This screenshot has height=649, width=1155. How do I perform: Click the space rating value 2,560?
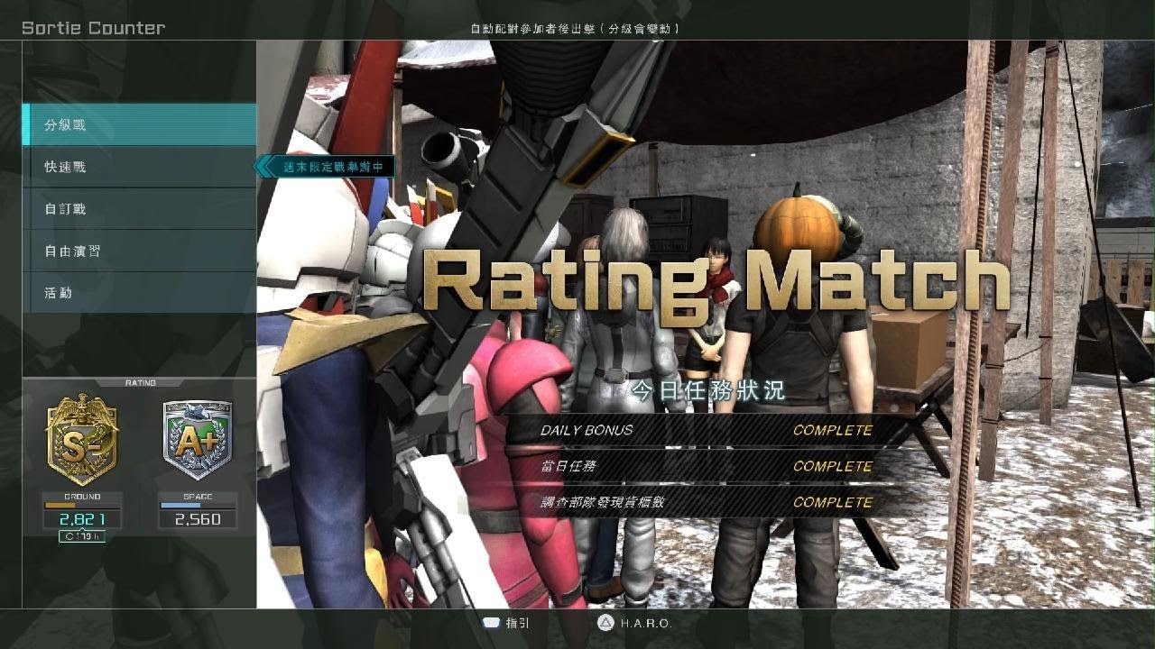click(198, 519)
